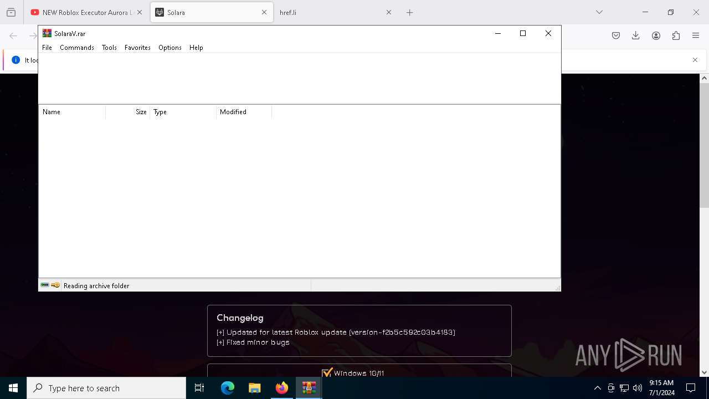Click the WinRAR icon in SolaraV.rar title bar
The width and height of the screenshot is (709, 399).
47,33
